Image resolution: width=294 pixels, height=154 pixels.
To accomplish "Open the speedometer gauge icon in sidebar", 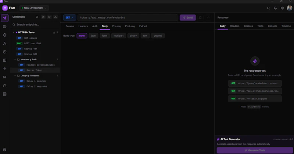I will click(x=5, y=86).
